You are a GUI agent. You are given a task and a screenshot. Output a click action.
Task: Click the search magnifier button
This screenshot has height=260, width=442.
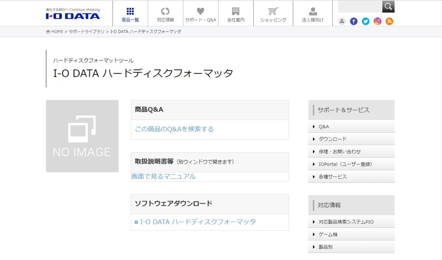click(388, 6)
